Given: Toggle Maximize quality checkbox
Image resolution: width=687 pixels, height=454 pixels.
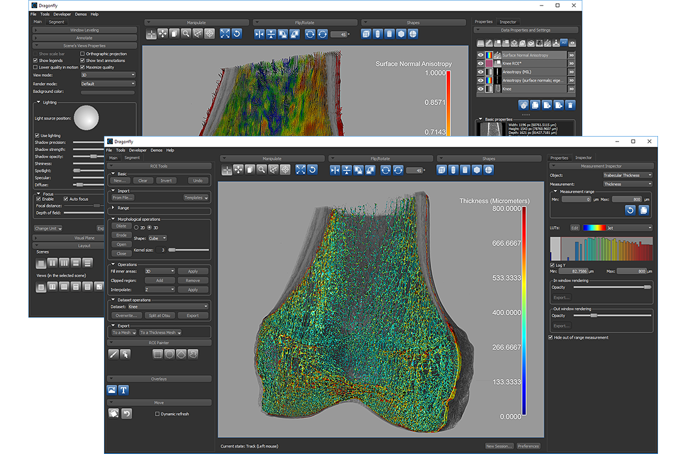Looking at the screenshot, I should pos(83,67).
